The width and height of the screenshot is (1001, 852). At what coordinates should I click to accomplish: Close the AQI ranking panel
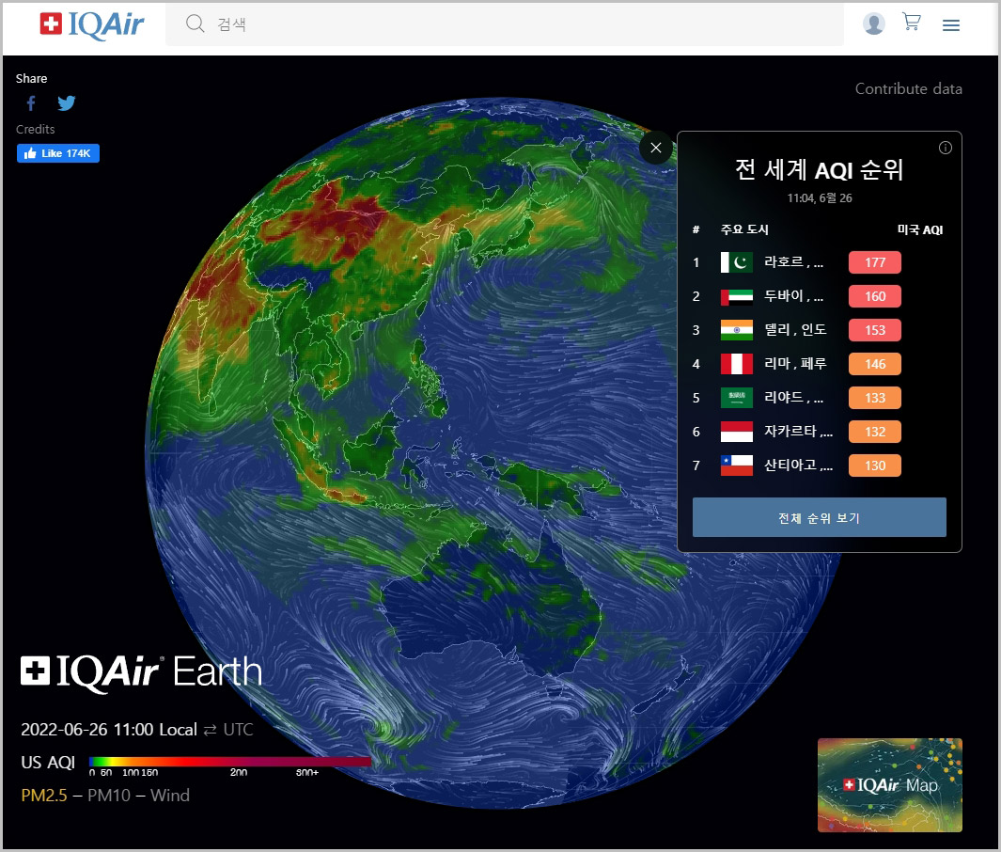656,148
